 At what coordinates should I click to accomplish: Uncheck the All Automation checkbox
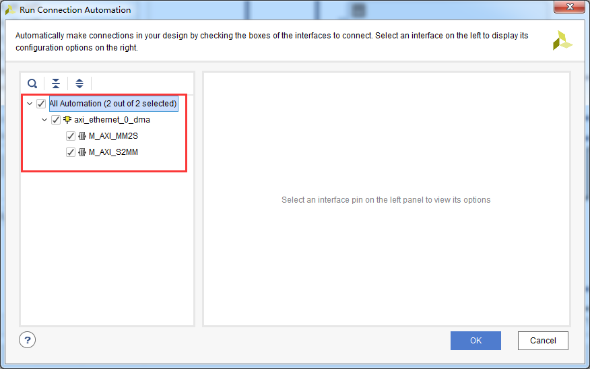pos(41,104)
